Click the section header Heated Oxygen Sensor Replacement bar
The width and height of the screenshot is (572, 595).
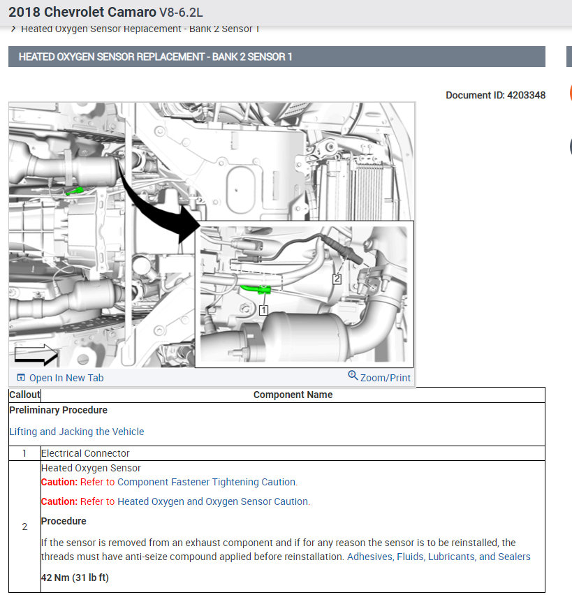[x=277, y=57]
